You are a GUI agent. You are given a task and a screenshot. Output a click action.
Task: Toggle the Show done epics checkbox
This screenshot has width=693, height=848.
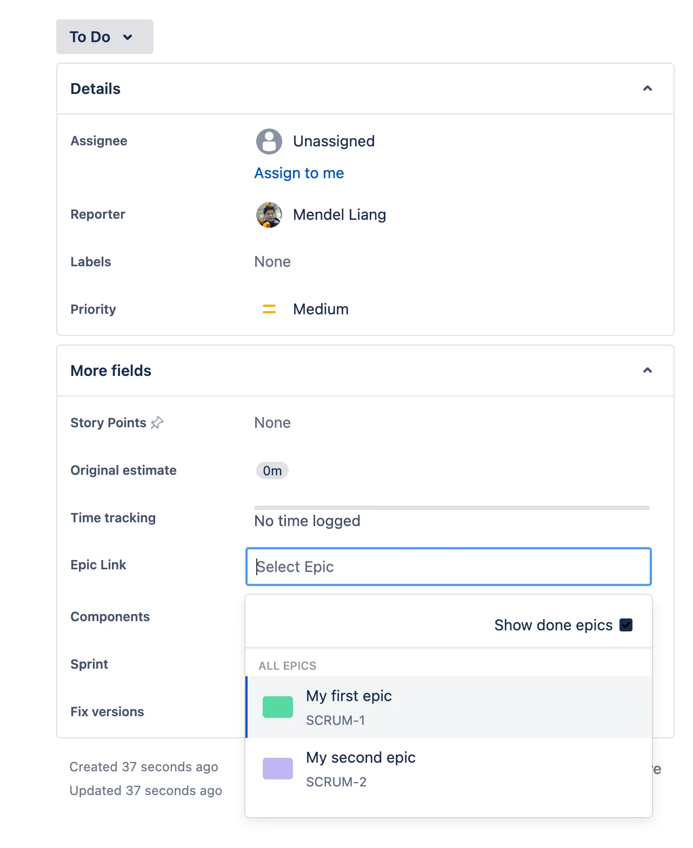coord(626,625)
